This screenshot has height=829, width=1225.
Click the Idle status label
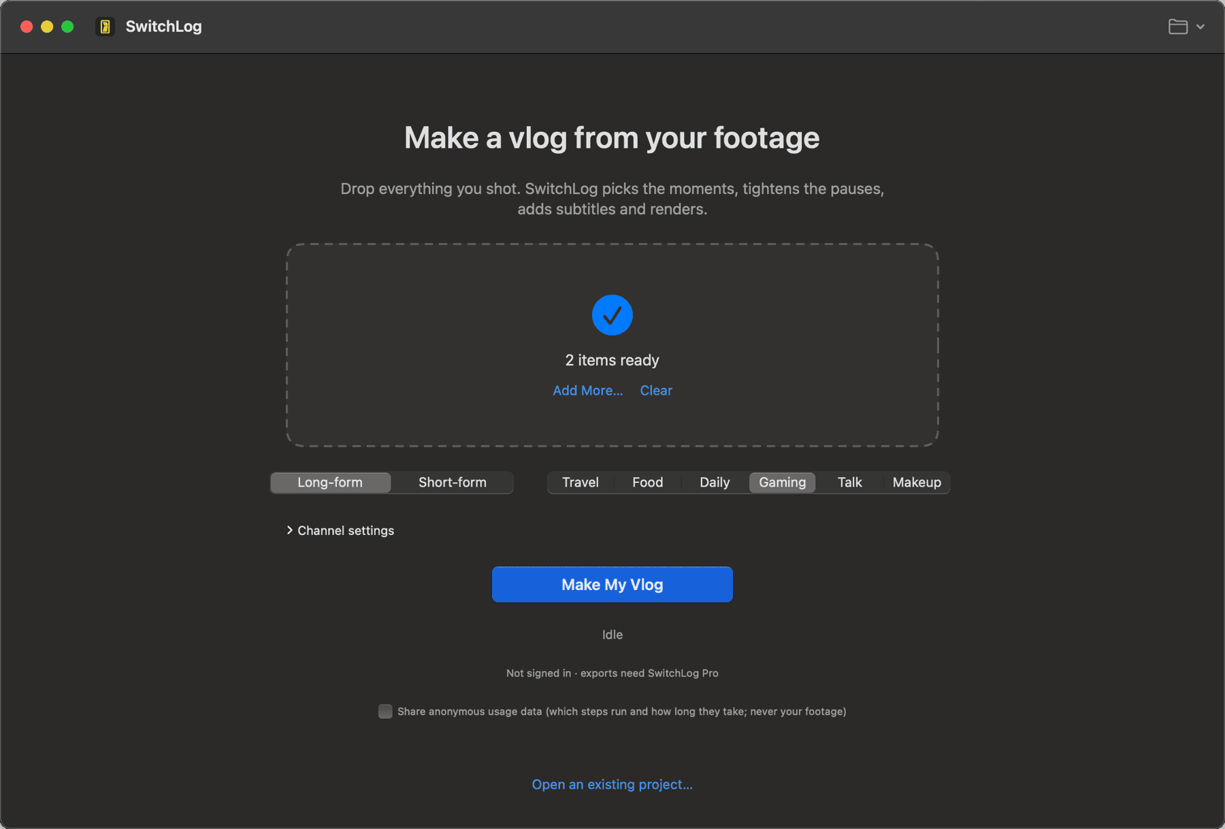[x=612, y=635]
